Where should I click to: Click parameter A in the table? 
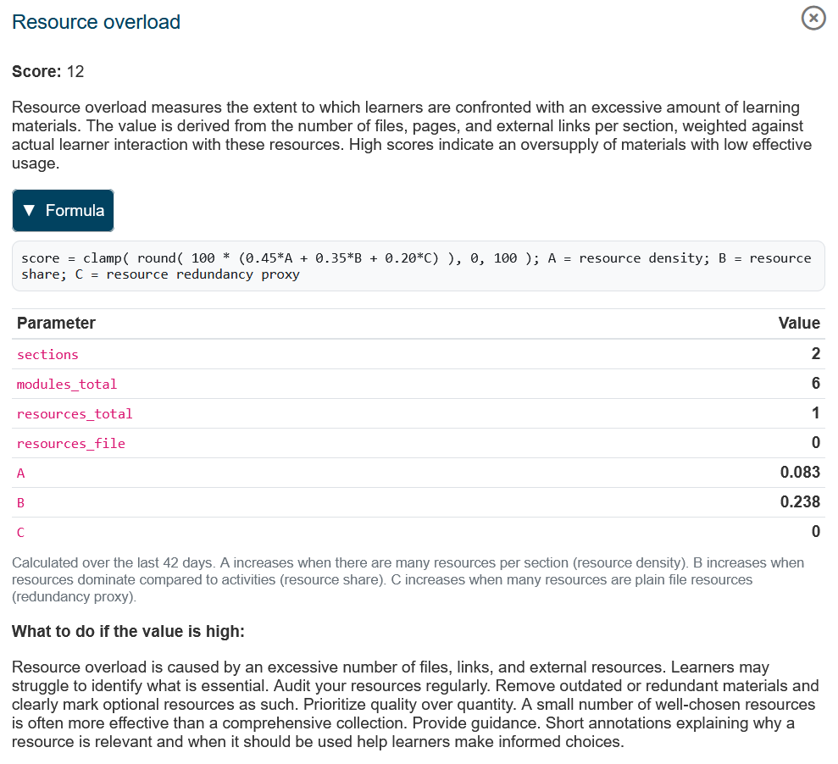[21, 473]
